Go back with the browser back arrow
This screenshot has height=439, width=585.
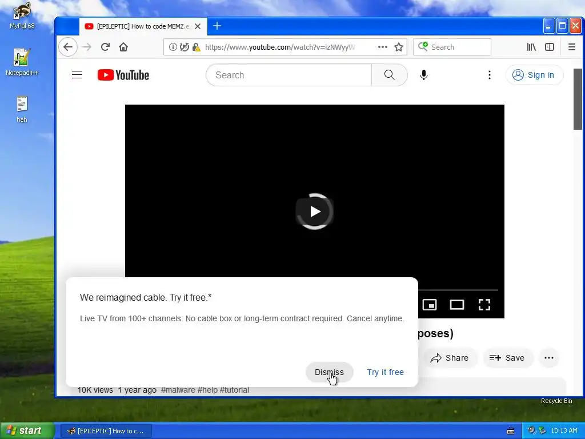click(68, 47)
